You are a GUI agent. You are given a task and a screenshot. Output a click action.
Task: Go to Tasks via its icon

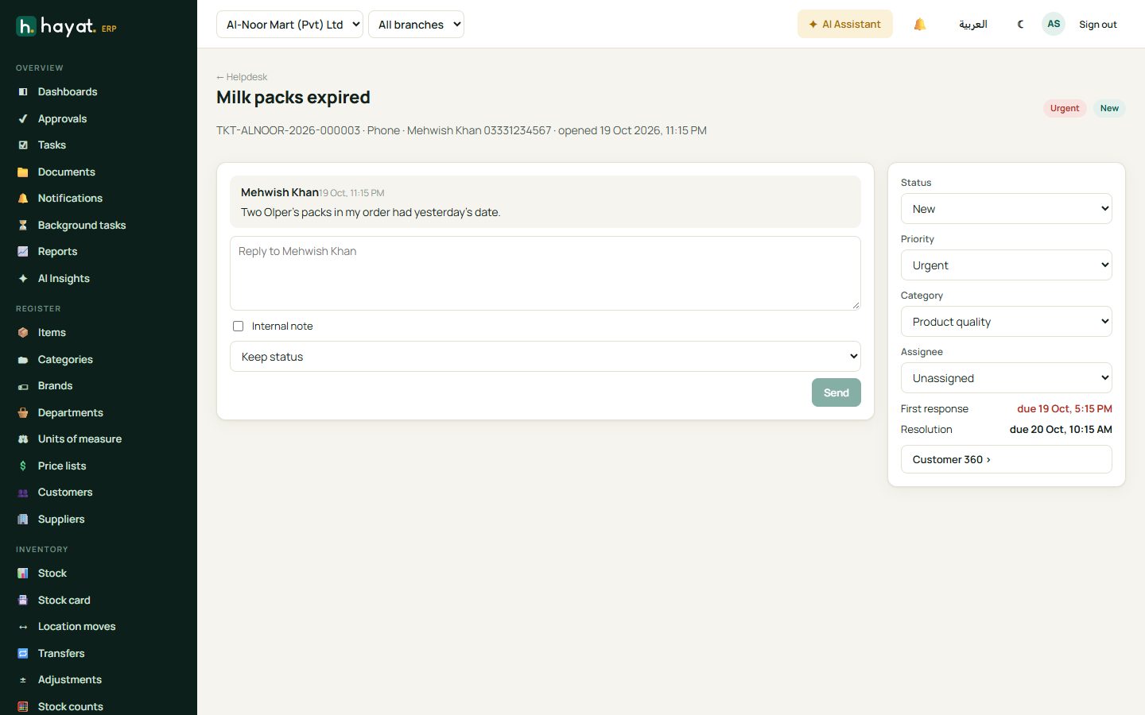tap(23, 145)
